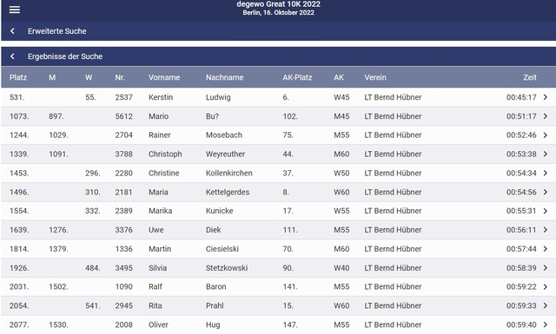Select the row for Silvia Stetzkowski

[278, 268]
